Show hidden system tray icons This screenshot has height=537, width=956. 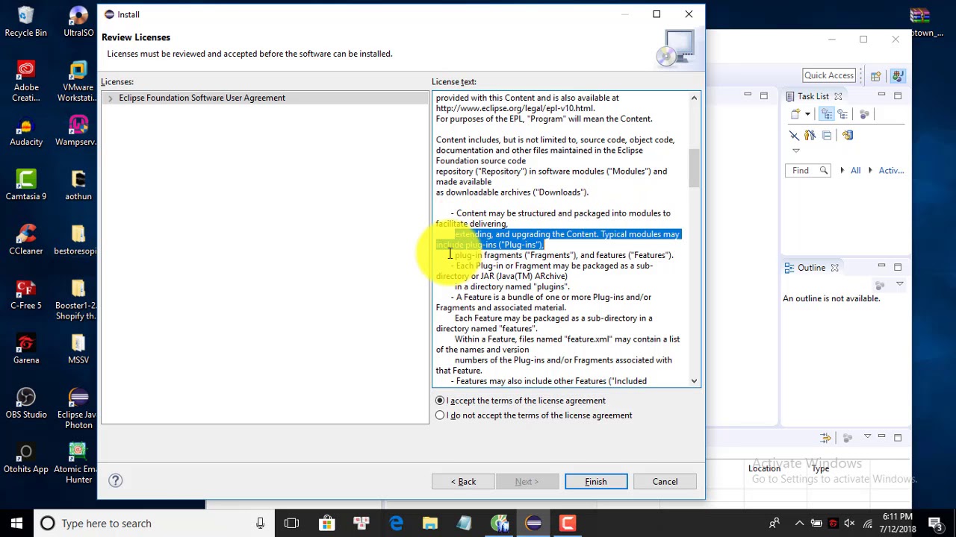tap(799, 524)
